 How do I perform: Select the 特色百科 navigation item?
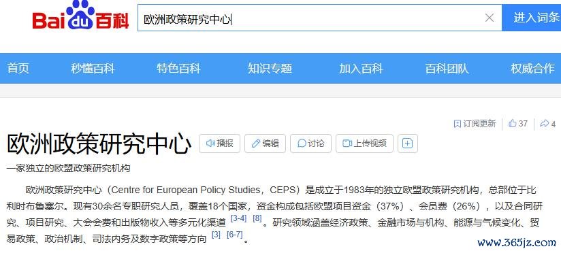pyautogui.click(x=178, y=68)
